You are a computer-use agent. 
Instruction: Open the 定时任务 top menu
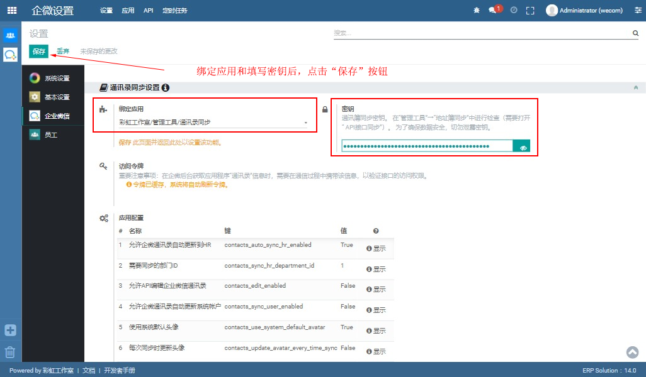[175, 10]
